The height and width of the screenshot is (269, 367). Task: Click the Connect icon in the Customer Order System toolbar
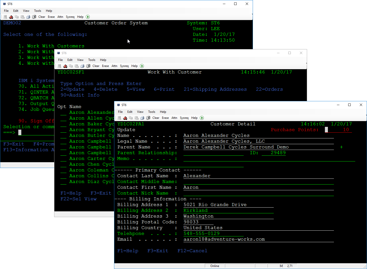point(5,17)
